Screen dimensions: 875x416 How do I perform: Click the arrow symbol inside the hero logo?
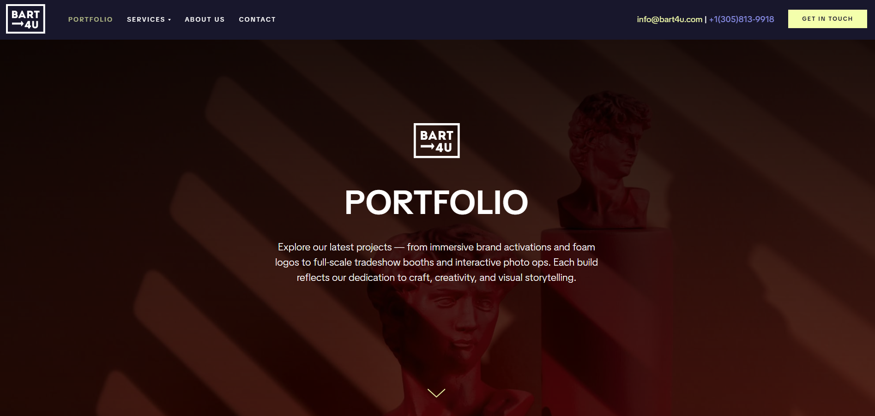coord(427,147)
